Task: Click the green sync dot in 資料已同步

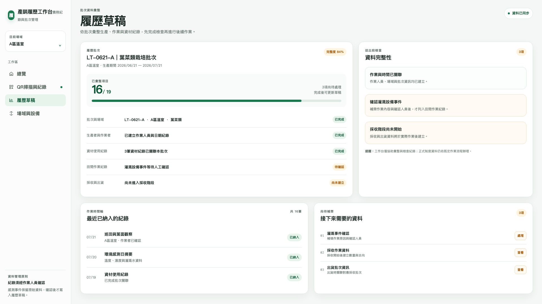Action: tap(509, 13)
